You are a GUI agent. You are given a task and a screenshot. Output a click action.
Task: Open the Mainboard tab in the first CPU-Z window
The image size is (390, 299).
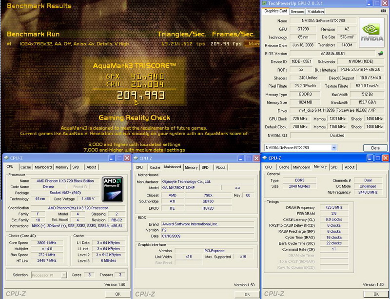pyautogui.click(x=43, y=167)
